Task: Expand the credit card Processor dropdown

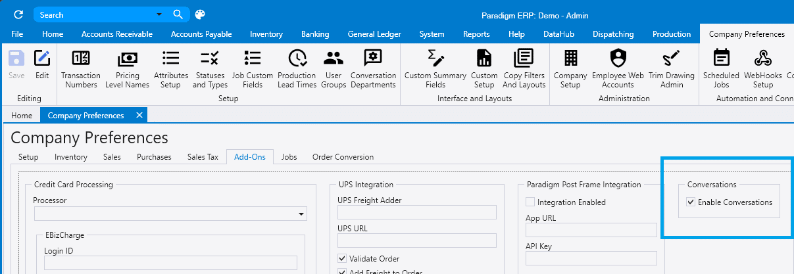Action: click(x=301, y=214)
